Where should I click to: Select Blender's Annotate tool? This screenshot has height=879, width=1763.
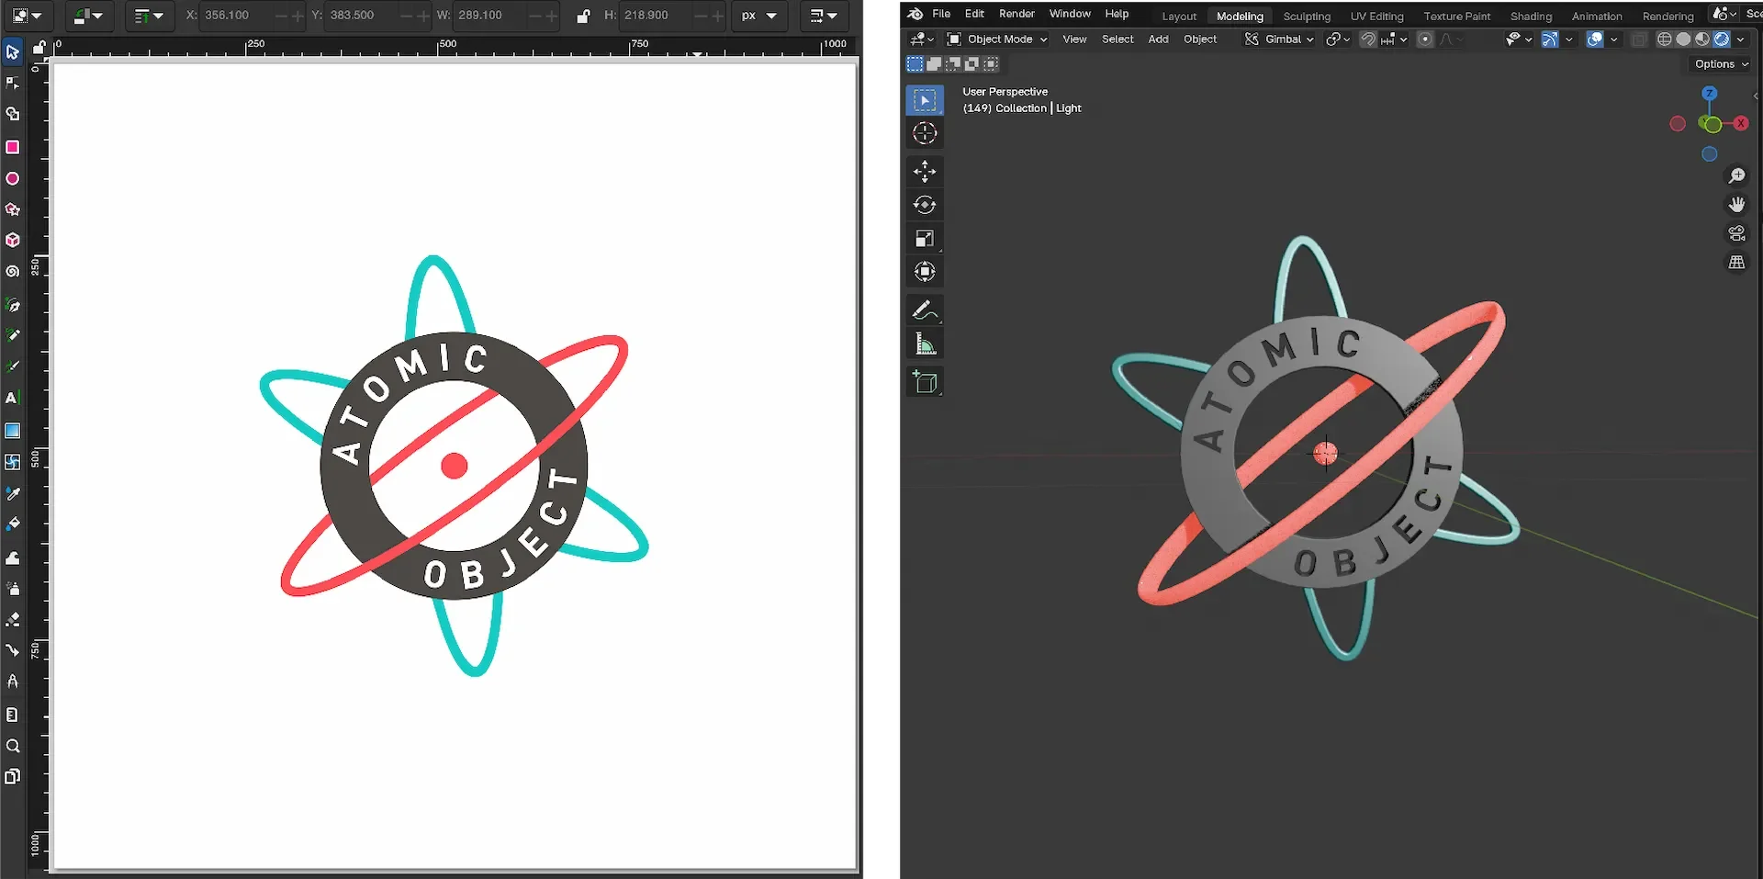point(925,310)
